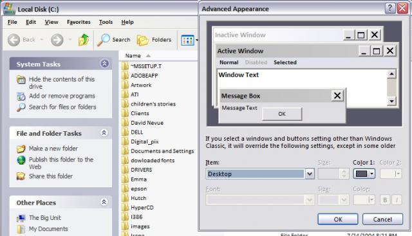Open the Help menu
Viewport: 412px width, 236px height.
(x=127, y=22)
